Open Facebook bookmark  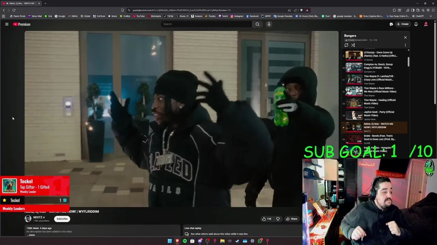click(252, 16)
